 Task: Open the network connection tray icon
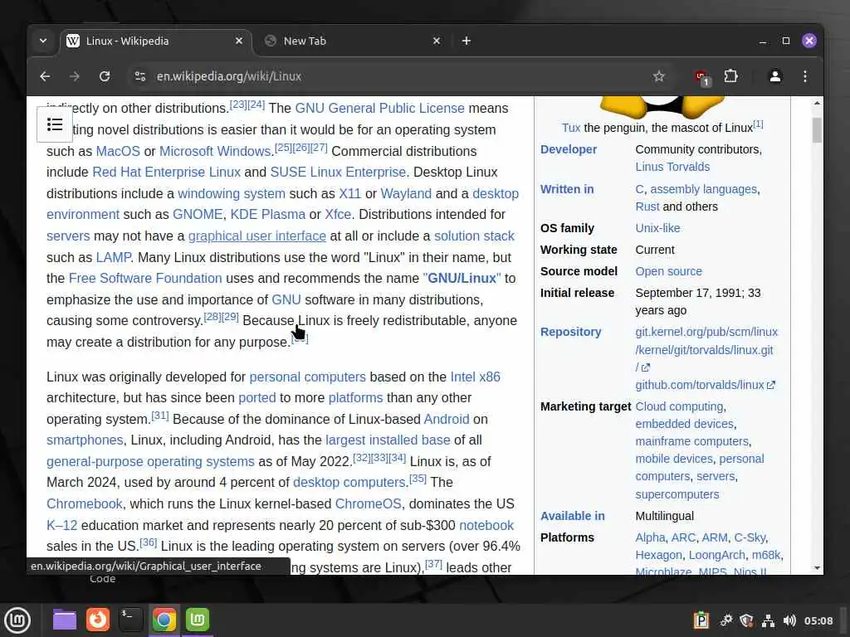[768, 620]
